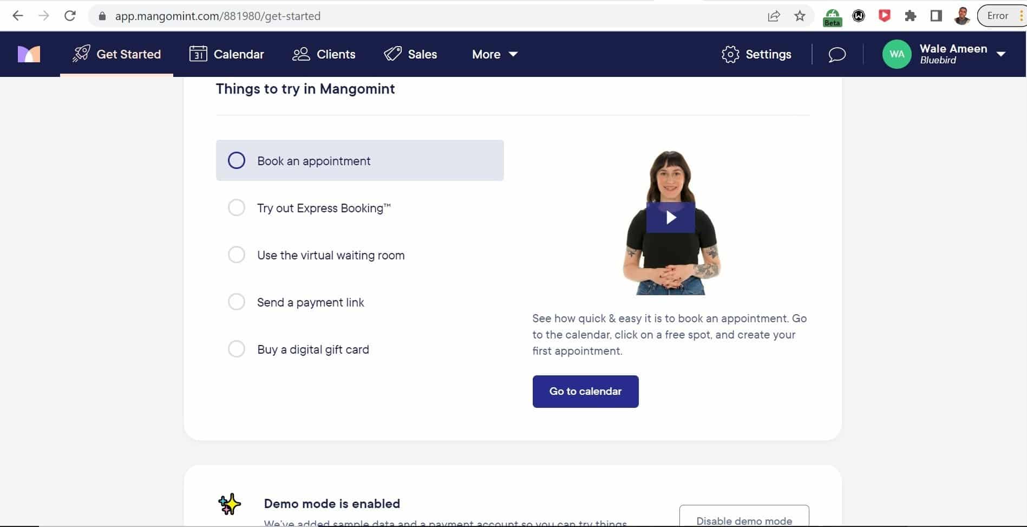Select Send a payment link option
The image size is (1027, 527).
[x=296, y=302]
